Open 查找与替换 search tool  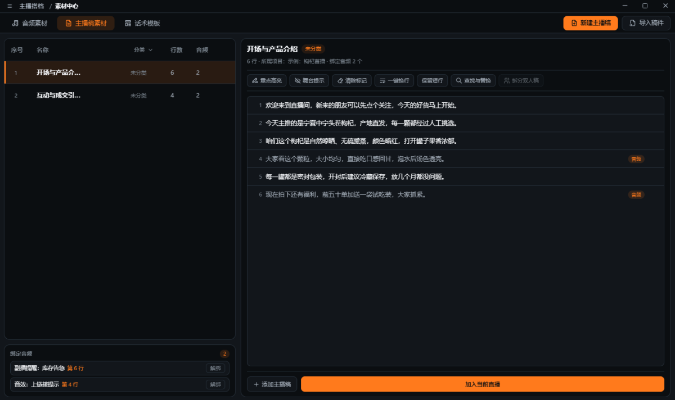(473, 81)
